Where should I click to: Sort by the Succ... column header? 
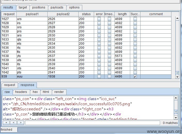[x=135, y=14]
